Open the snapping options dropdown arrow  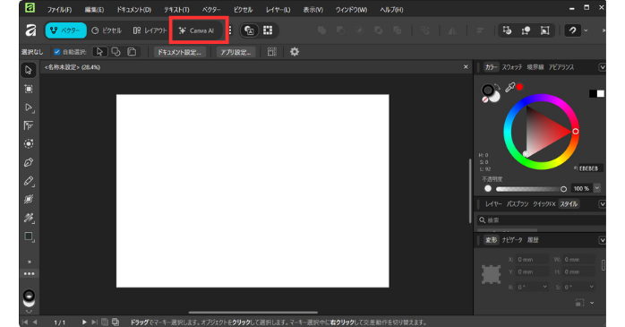coord(586,30)
